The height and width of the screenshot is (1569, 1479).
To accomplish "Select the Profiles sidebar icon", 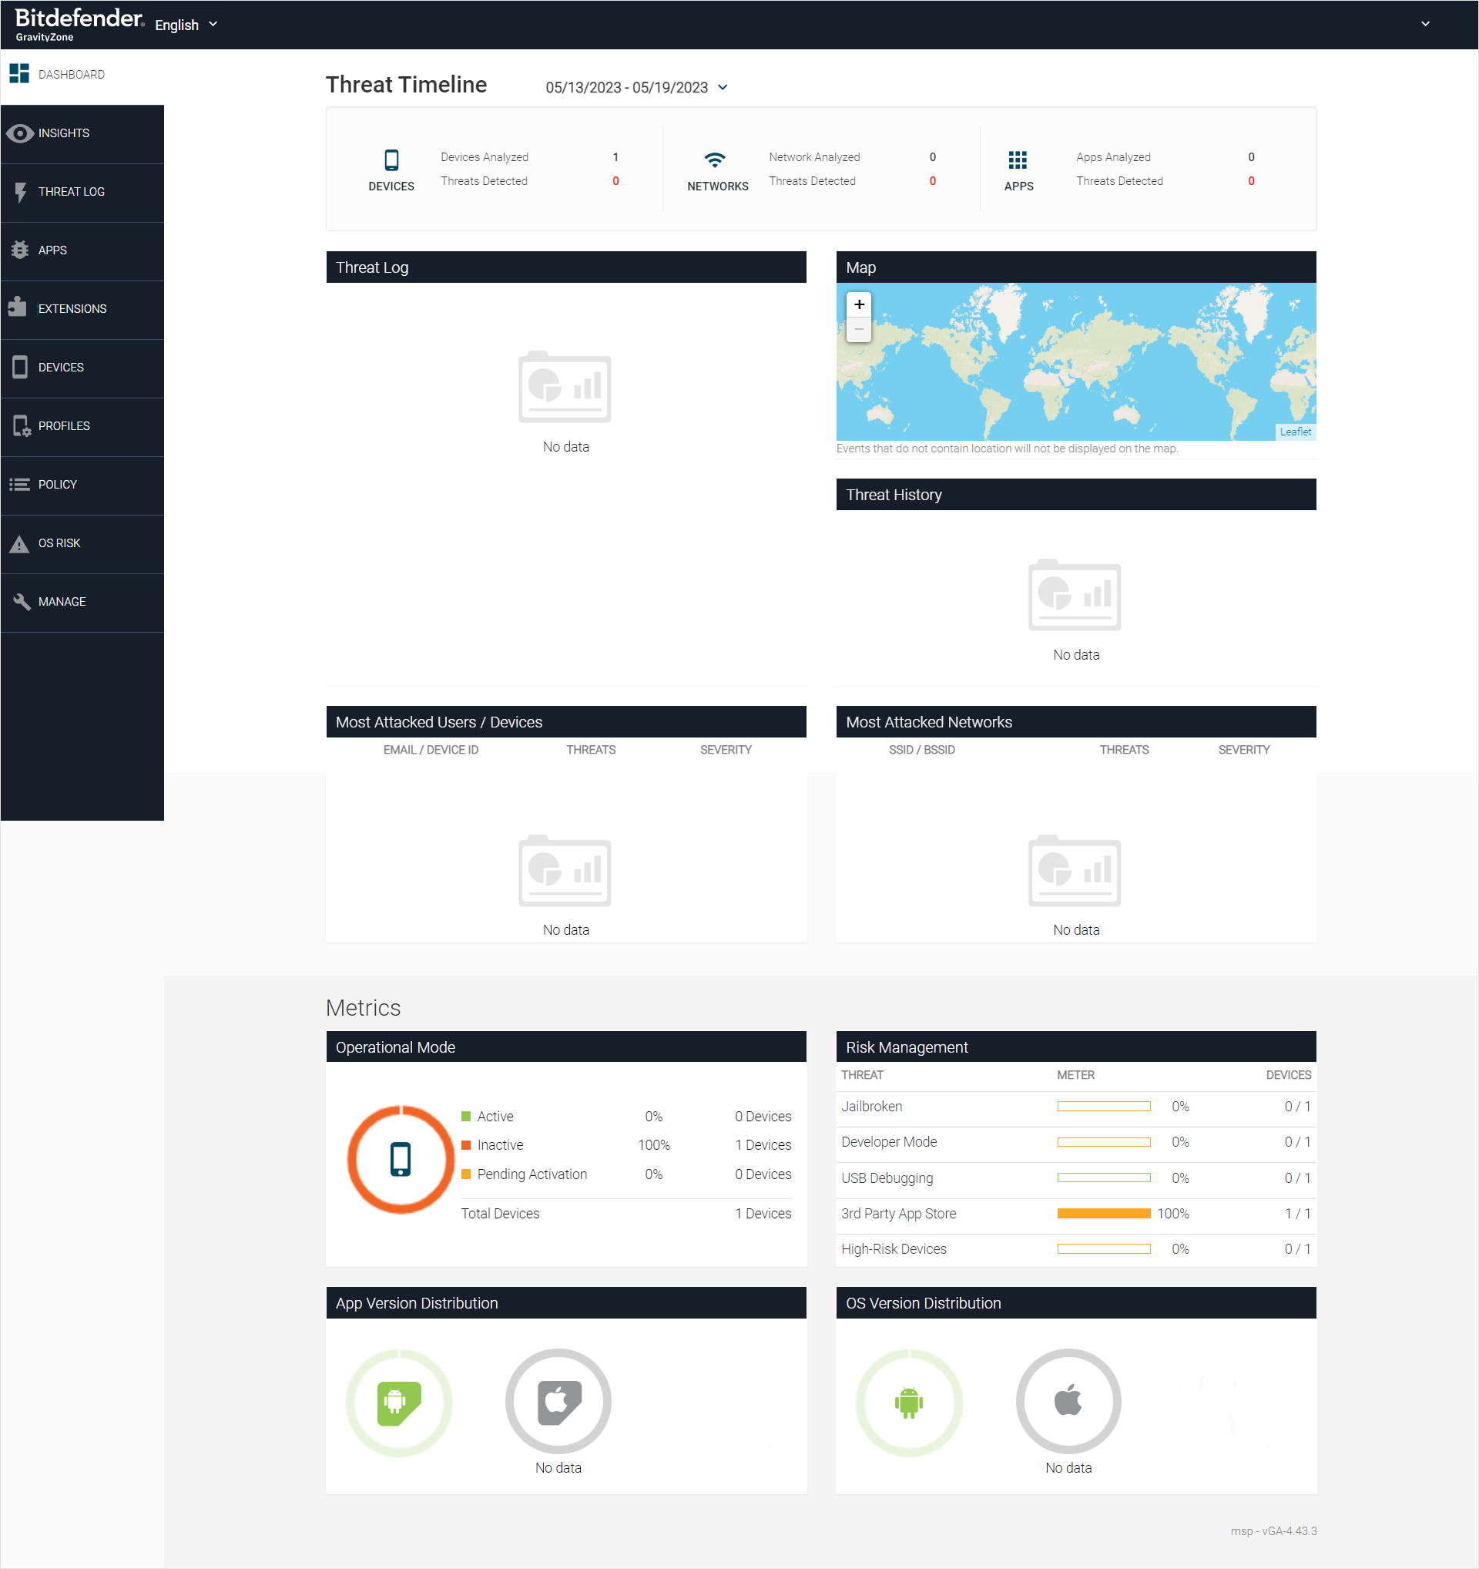I will coord(21,425).
